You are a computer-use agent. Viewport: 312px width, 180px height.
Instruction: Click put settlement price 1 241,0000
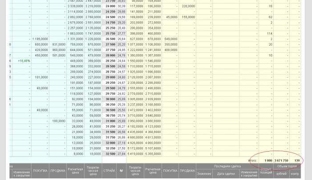[153, 50]
